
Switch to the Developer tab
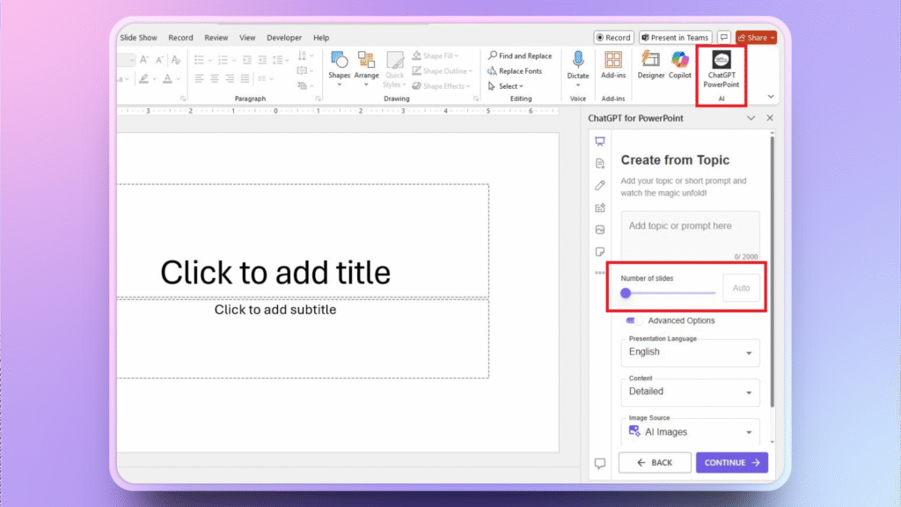click(x=284, y=38)
